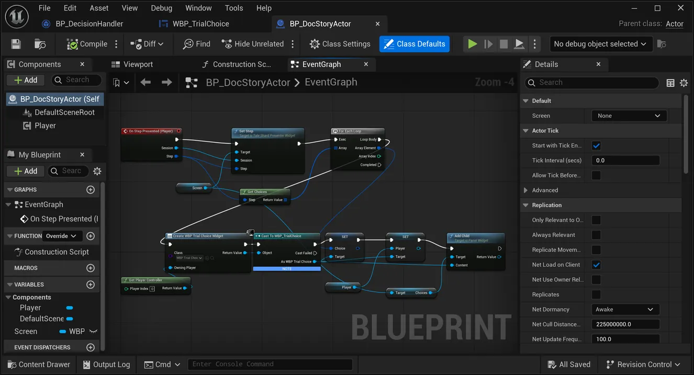Open play options kebab menu

tap(534, 44)
